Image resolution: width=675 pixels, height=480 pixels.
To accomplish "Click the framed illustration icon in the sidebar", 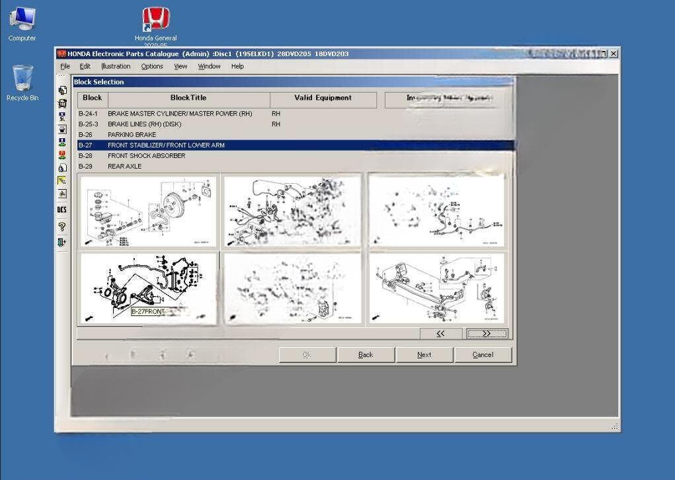I will tap(62, 194).
